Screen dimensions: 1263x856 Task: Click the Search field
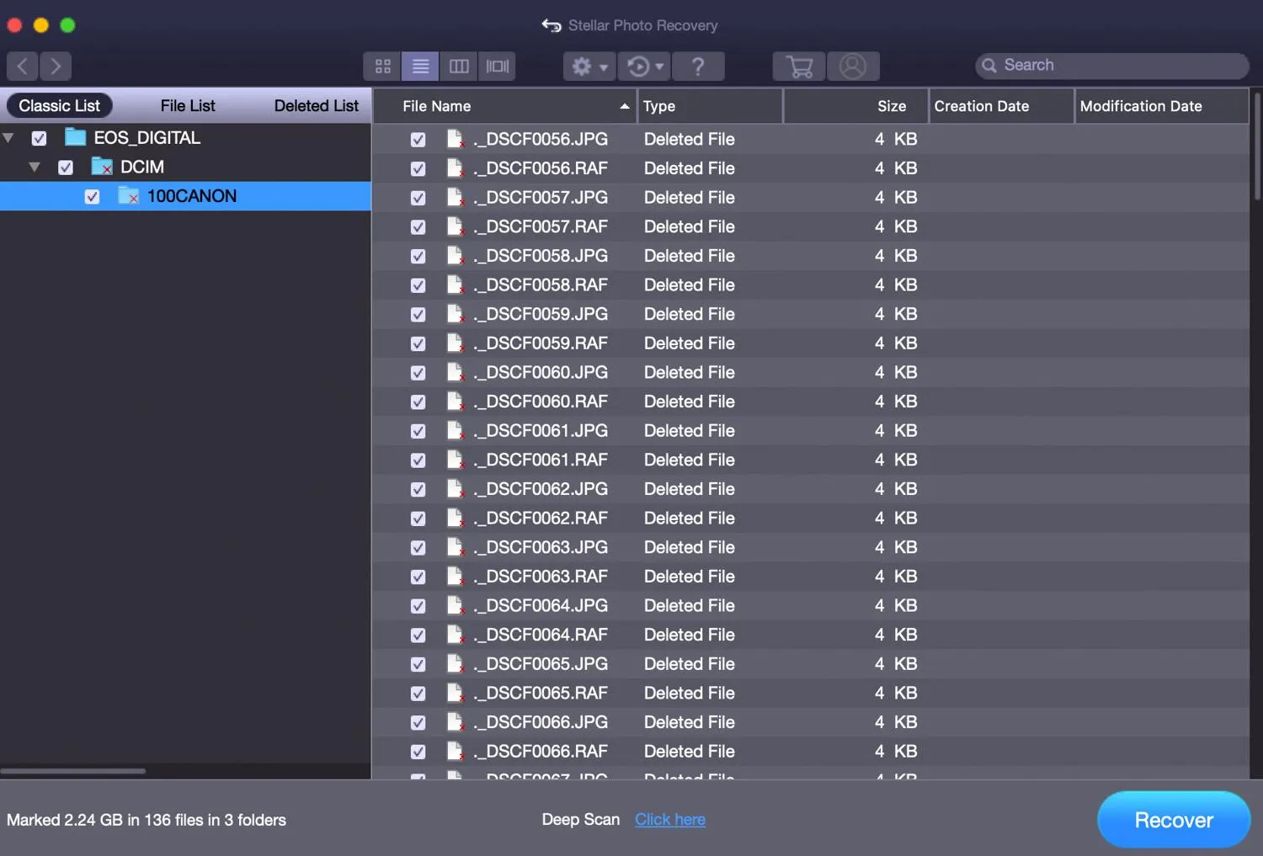[1111, 66]
